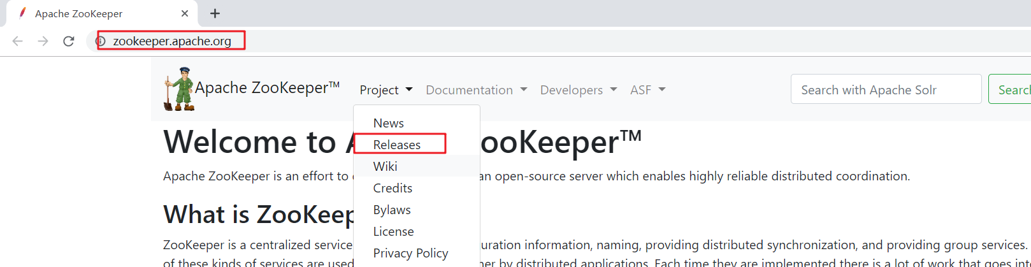Collapse the Project dropdown menu
This screenshot has width=1031, height=267.
pos(386,90)
